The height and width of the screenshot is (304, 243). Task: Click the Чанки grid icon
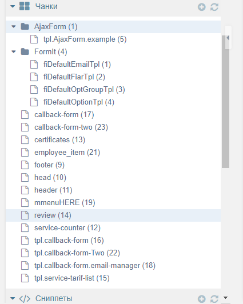[25, 6]
